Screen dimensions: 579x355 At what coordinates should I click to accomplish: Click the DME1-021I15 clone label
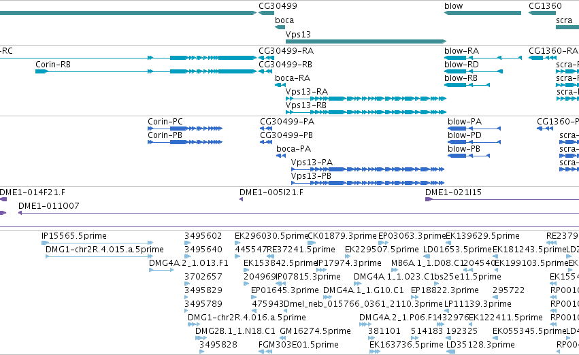tap(453, 192)
